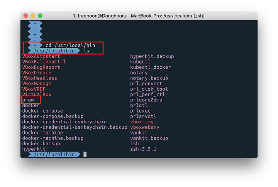The height and width of the screenshot is (187, 278).
Task: Select the VBoxDTrace entry
Action: click(37, 72)
